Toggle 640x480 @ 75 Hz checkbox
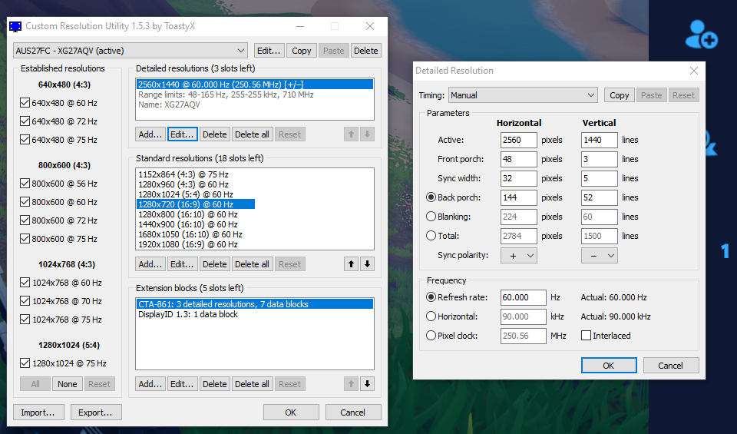This screenshot has width=737, height=434. 25,140
